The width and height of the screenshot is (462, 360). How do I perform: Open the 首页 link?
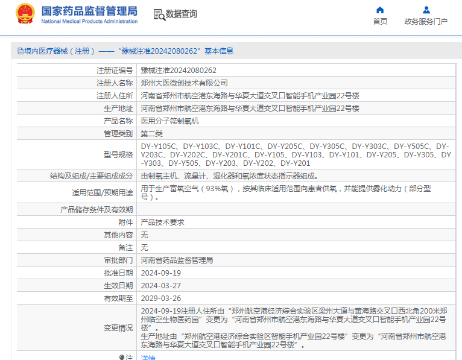click(380, 22)
